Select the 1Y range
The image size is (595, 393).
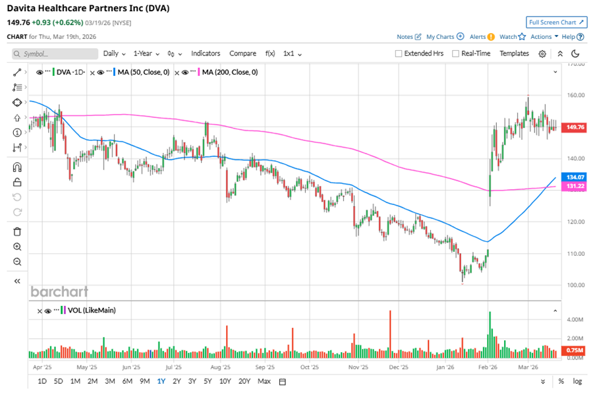tap(161, 381)
